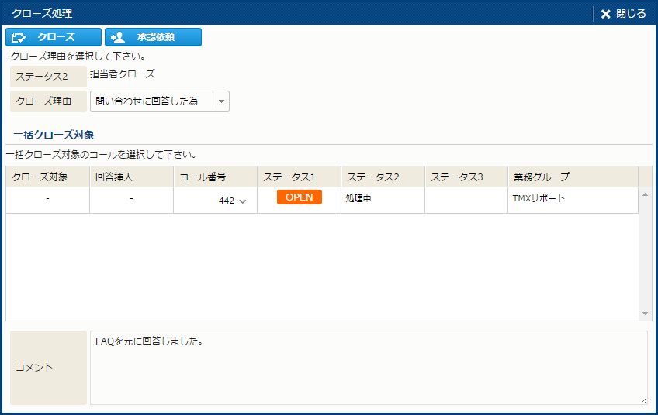The image size is (658, 415).
Task: Click the ステータス3 column header
Action: (466, 177)
